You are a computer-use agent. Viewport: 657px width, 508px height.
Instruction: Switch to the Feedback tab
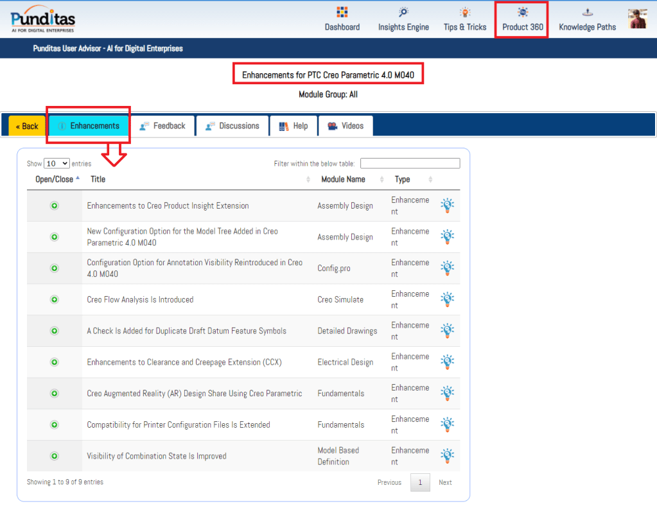[x=162, y=126]
